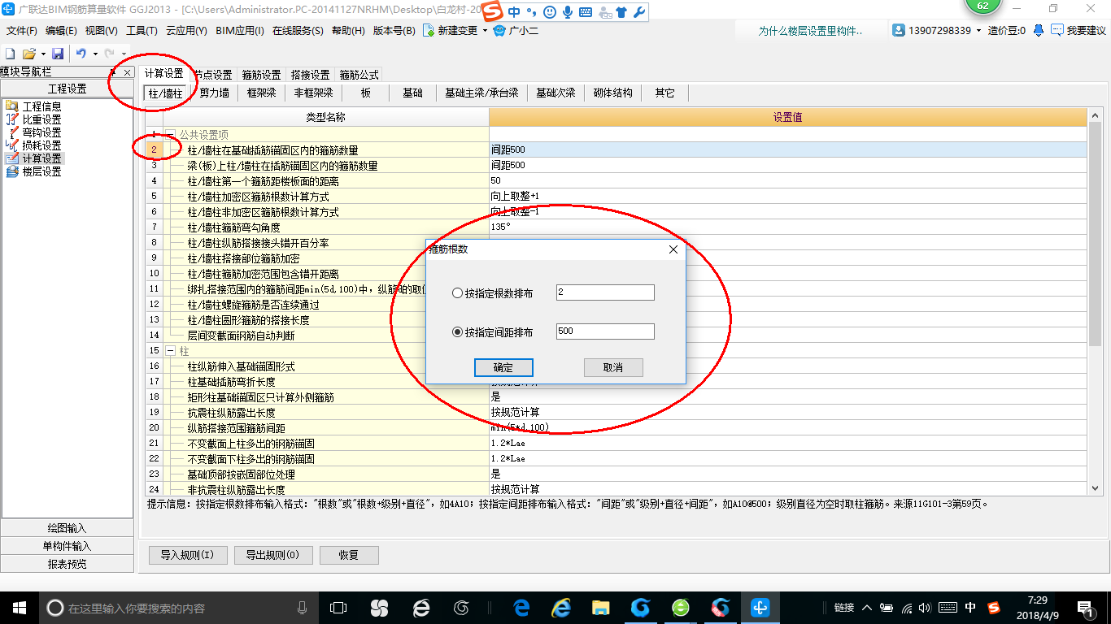The height and width of the screenshot is (624, 1111).
Task: Open the account 13907298339 dropdown
Action: coord(979,31)
